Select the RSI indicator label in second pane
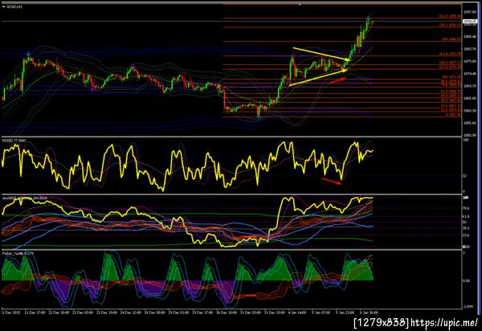This screenshot has height=331, width=482. (x=14, y=141)
